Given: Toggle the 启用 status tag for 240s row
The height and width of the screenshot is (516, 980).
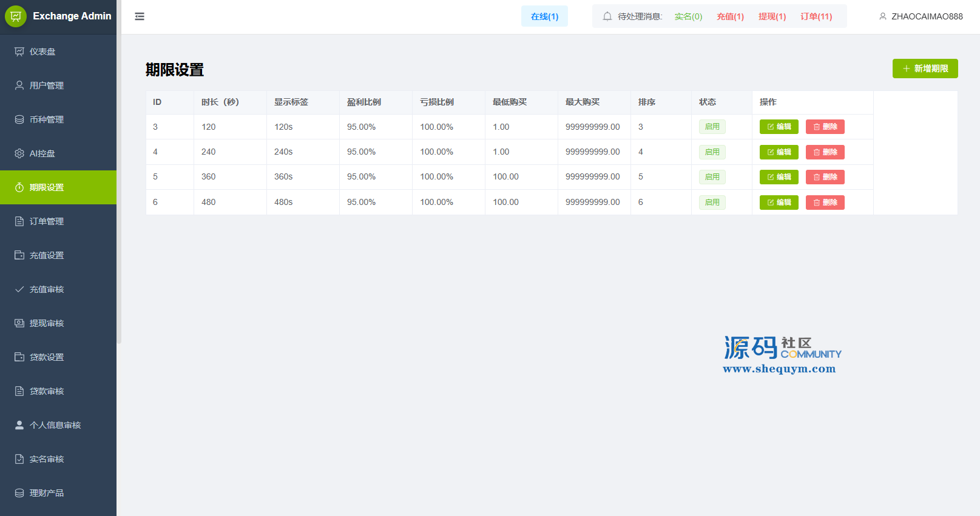Looking at the screenshot, I should pos(712,152).
